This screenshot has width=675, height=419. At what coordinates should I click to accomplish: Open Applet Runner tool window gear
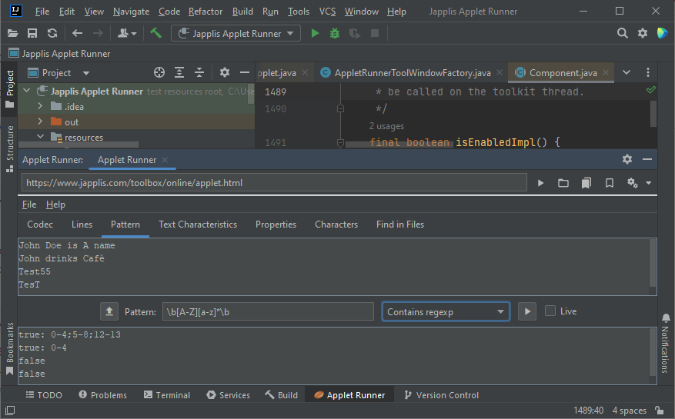pyautogui.click(x=627, y=159)
